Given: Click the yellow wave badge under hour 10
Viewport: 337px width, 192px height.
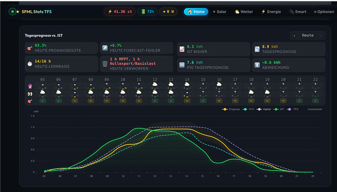Looking at the screenshot, I should point(123,100).
